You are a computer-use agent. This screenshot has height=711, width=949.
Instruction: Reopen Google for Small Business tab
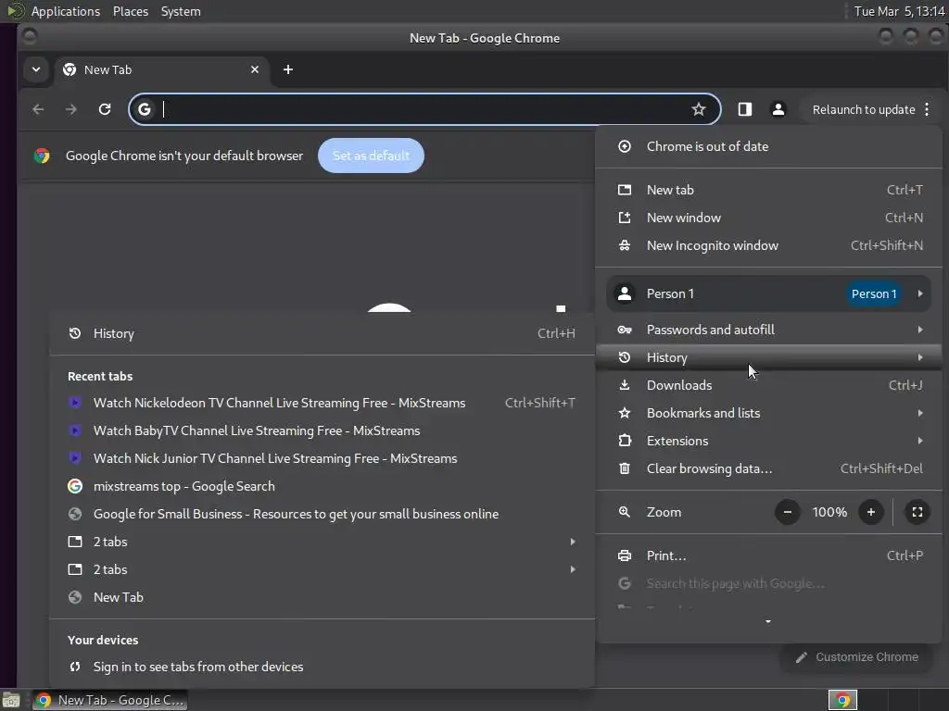[322, 514]
